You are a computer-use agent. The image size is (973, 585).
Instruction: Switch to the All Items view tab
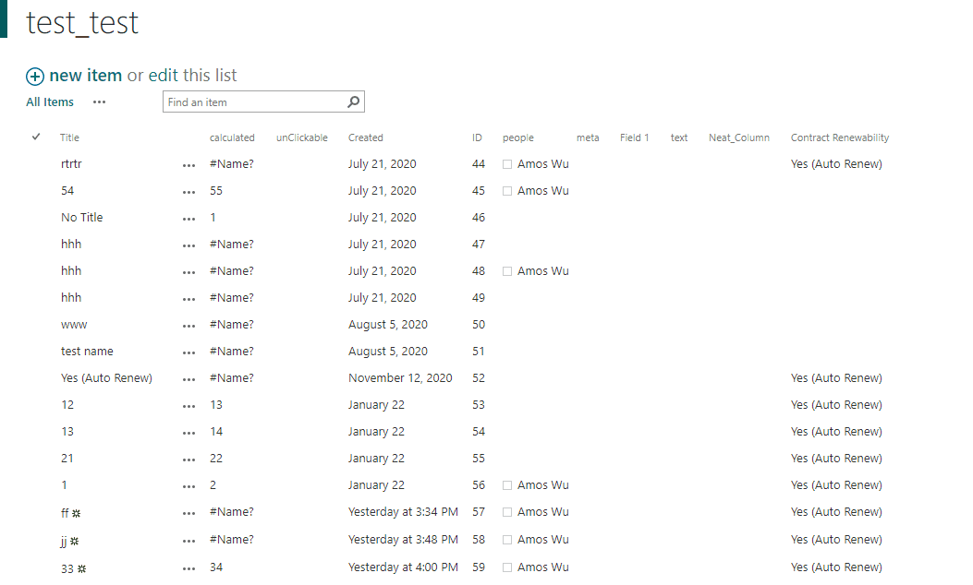pyautogui.click(x=49, y=101)
